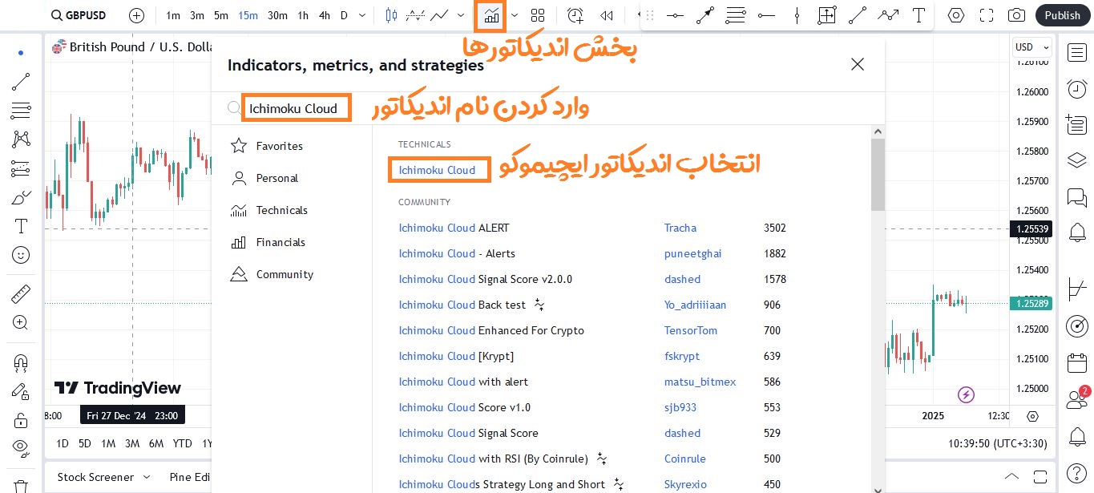
Task: Toggle lock all drawings padlock
Action: pyautogui.click(x=21, y=420)
